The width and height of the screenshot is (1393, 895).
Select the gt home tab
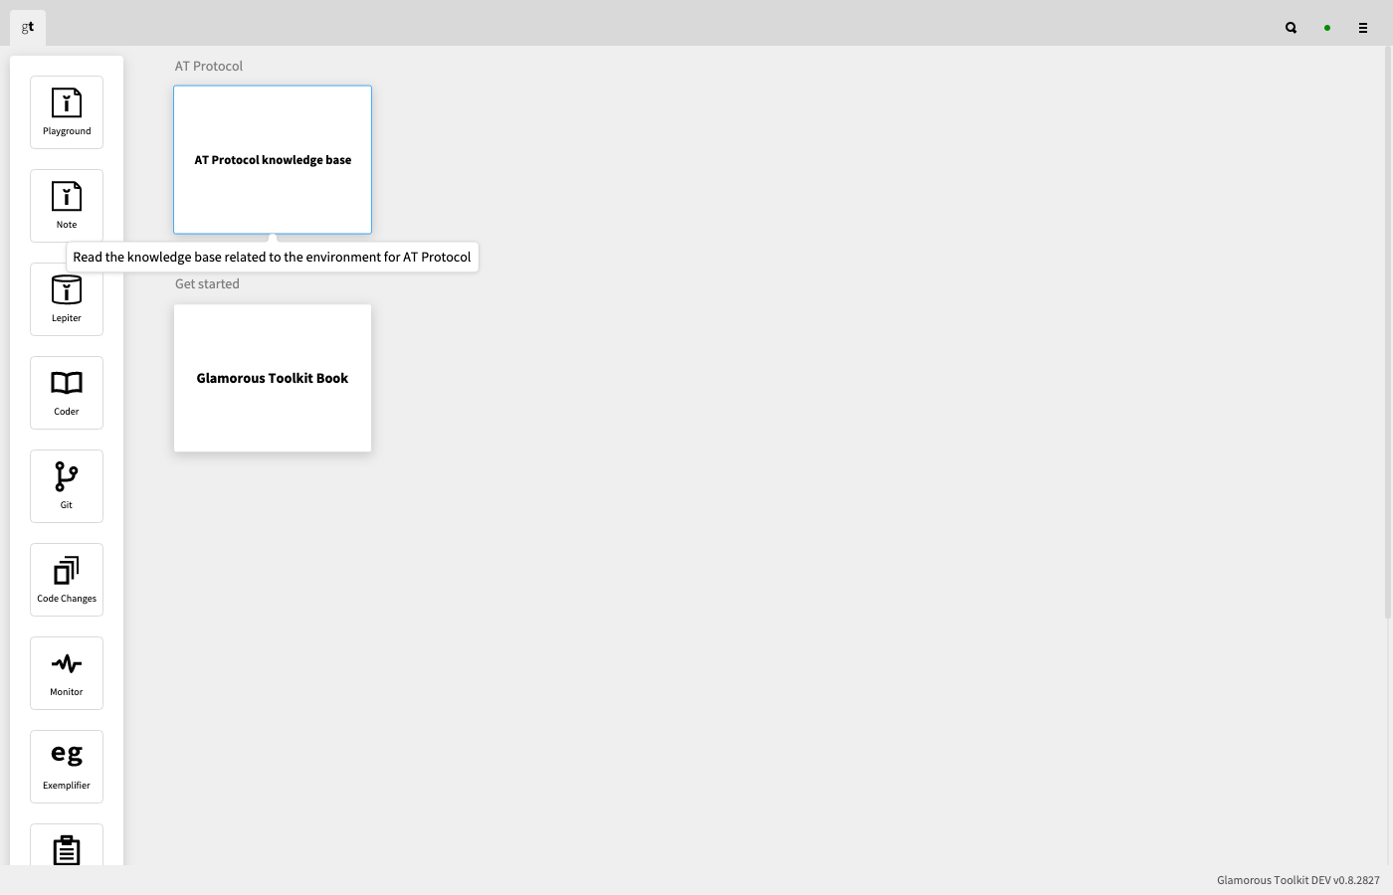[28, 27]
